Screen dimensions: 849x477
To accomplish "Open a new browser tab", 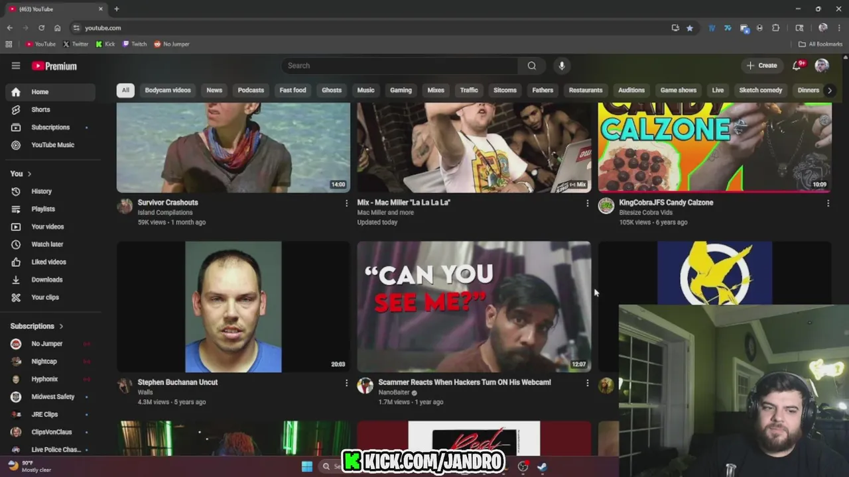I will pos(116,9).
